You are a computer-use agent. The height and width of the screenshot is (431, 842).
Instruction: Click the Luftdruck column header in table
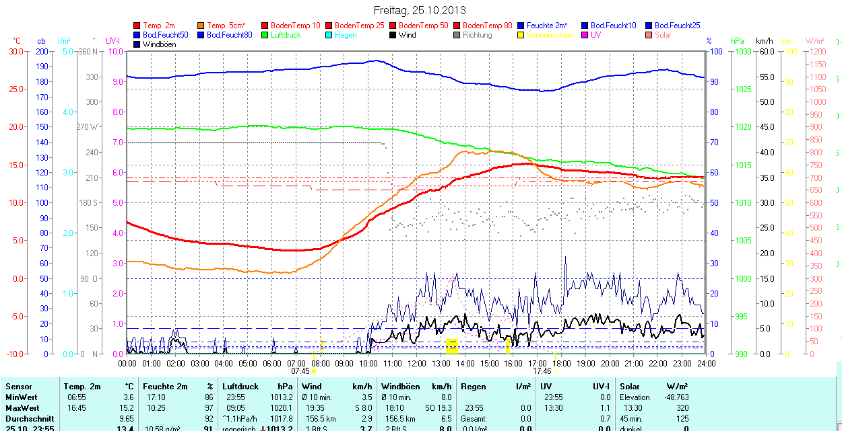240,387
